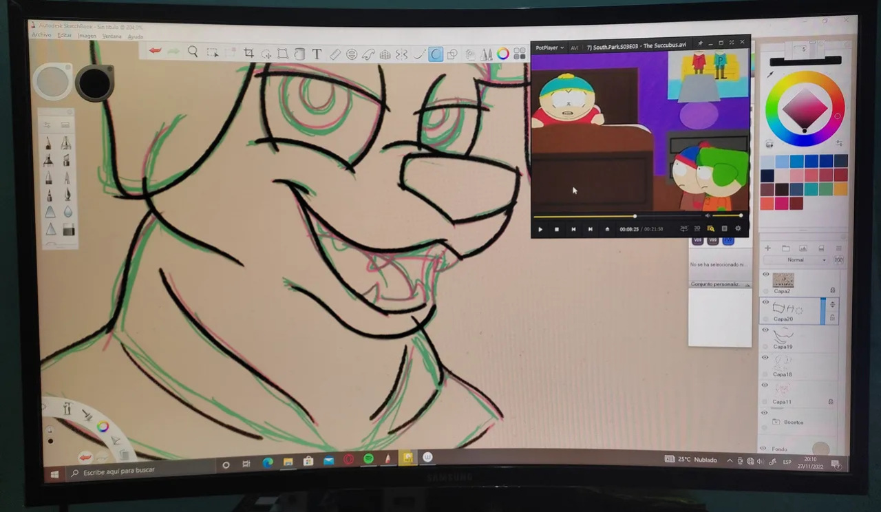The image size is (881, 512).
Task: Stop the PotPlayer video
Action: pos(557,229)
